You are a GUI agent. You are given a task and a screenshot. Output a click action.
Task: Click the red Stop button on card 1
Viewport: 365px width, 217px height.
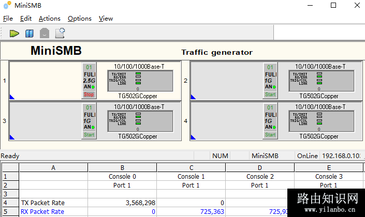tap(89, 95)
